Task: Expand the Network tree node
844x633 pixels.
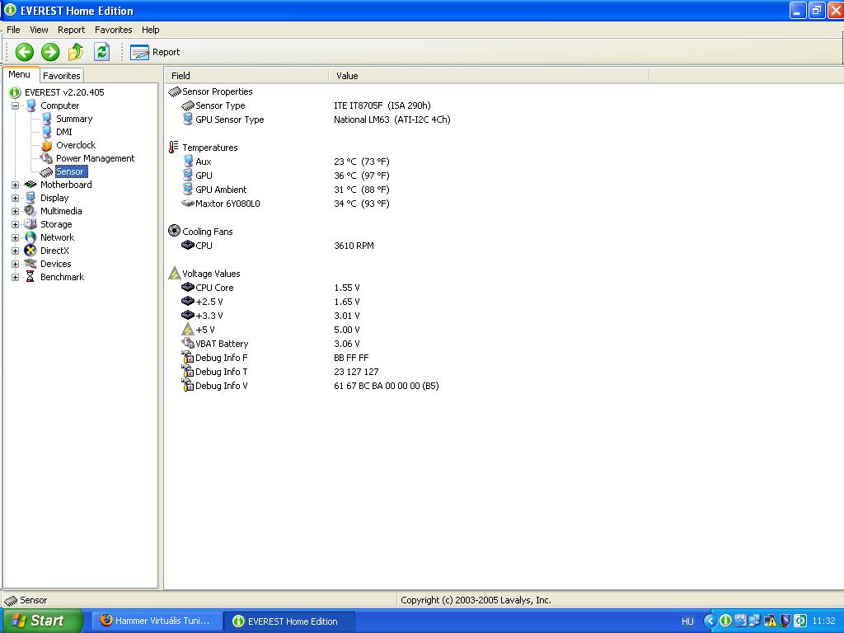Action: pyautogui.click(x=15, y=237)
